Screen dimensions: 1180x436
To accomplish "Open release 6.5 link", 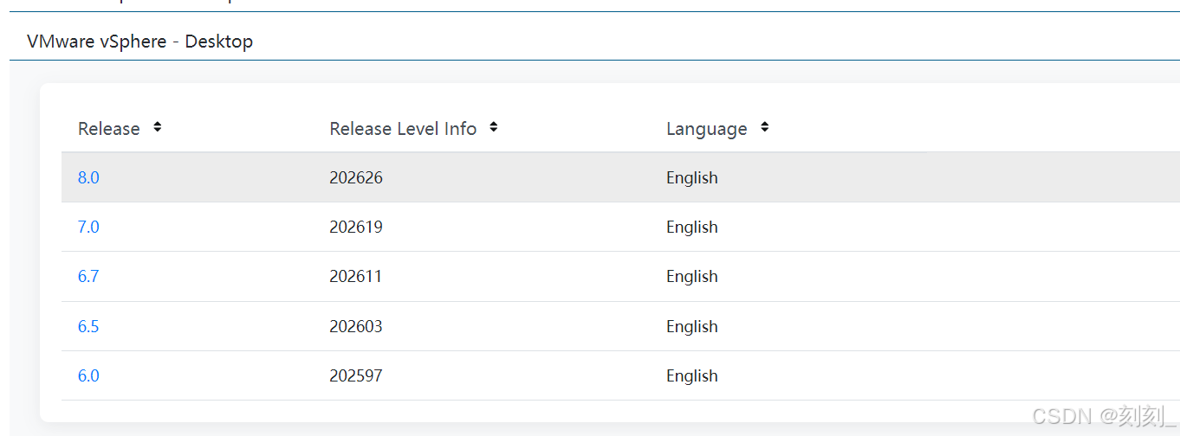I will [x=88, y=326].
